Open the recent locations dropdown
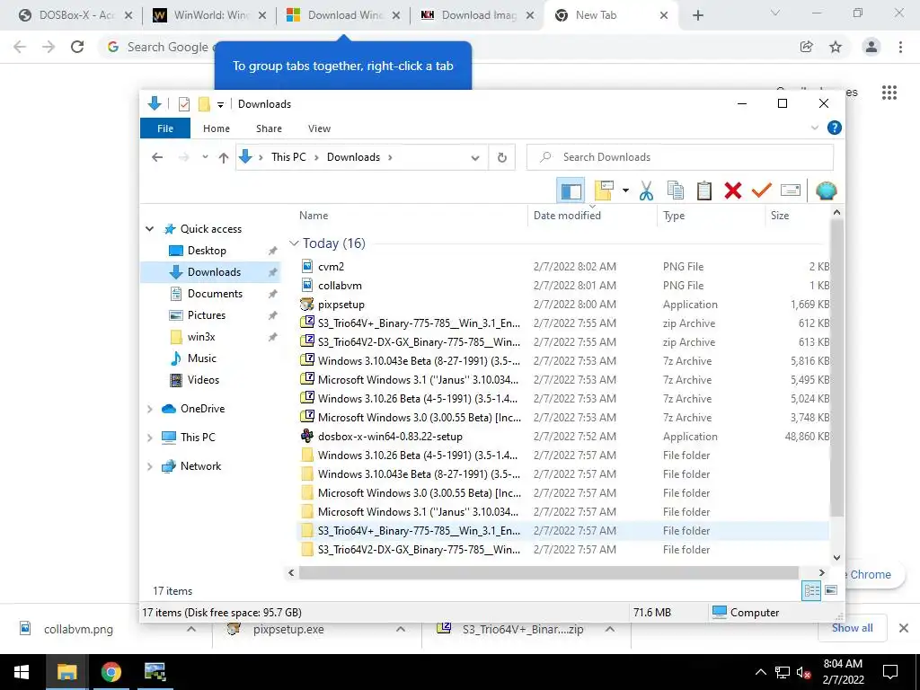The height and width of the screenshot is (690, 920). pos(205,157)
